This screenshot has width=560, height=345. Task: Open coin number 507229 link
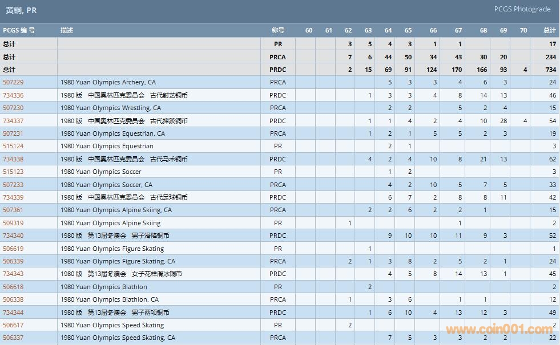point(13,83)
